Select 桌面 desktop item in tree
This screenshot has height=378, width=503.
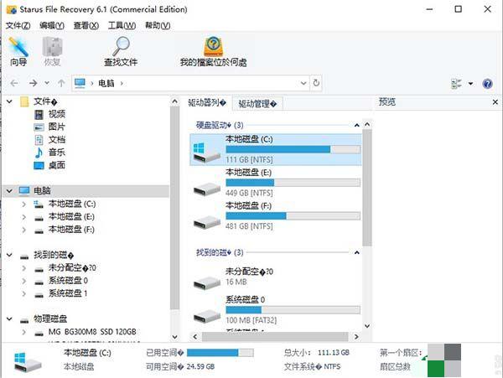pyautogui.click(x=57, y=165)
